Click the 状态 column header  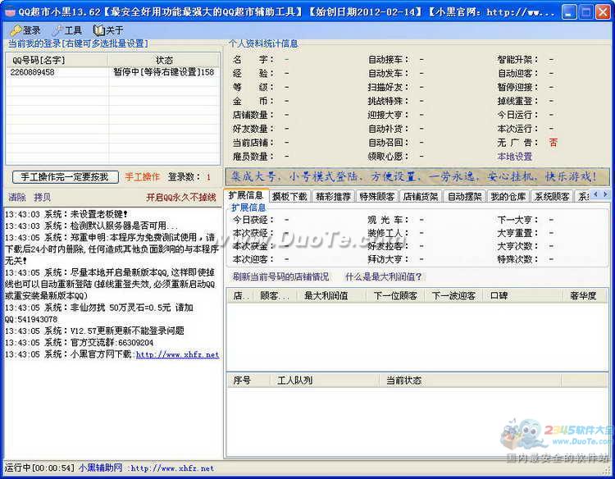[164, 60]
